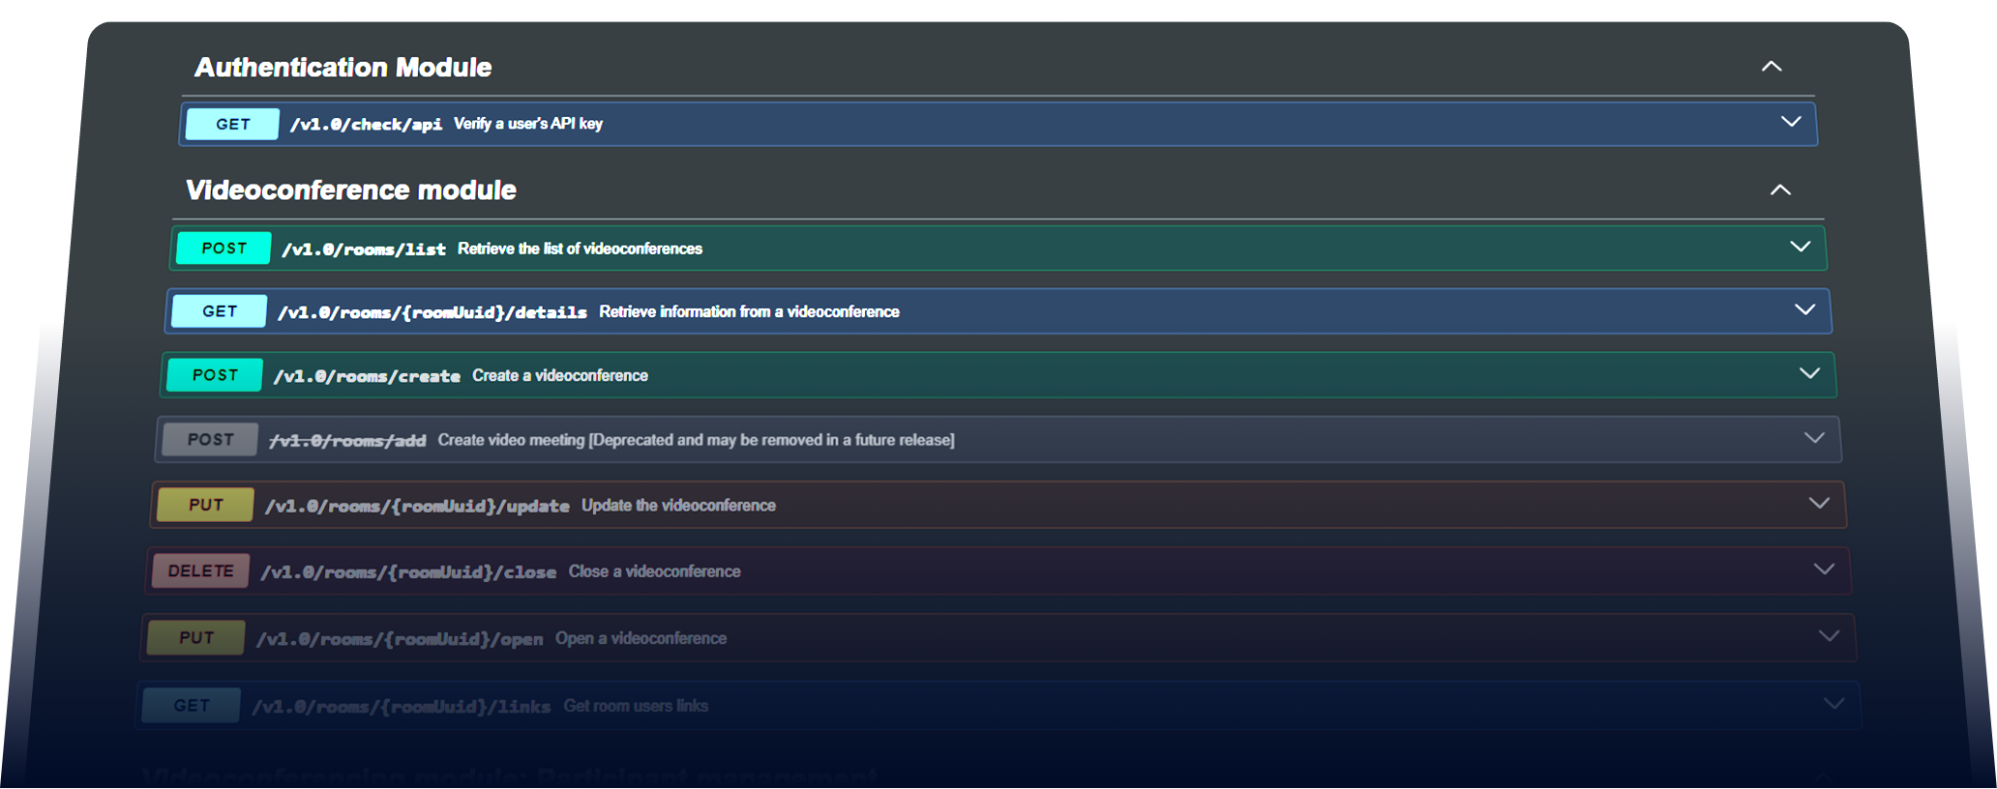Expand the /v1.0/check/api endpoint chevron
The image size is (1997, 789).
click(x=1791, y=122)
